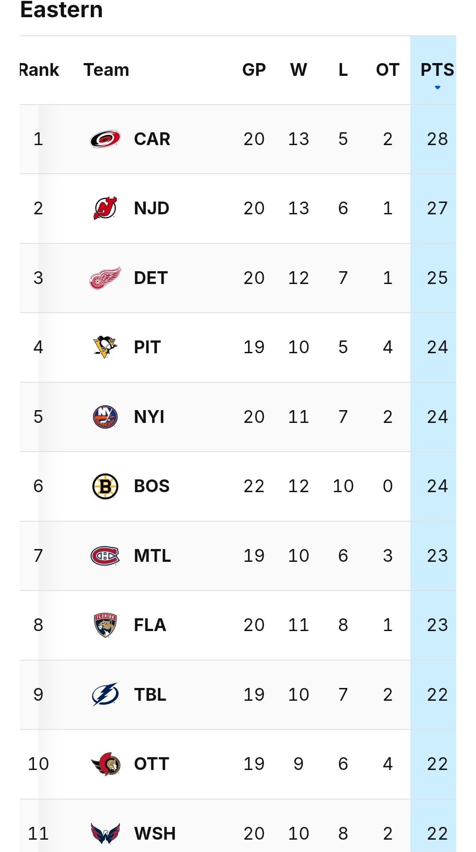The height and width of the screenshot is (852, 476).
Task: Click the New Jersey Devils logo
Action: click(x=105, y=208)
